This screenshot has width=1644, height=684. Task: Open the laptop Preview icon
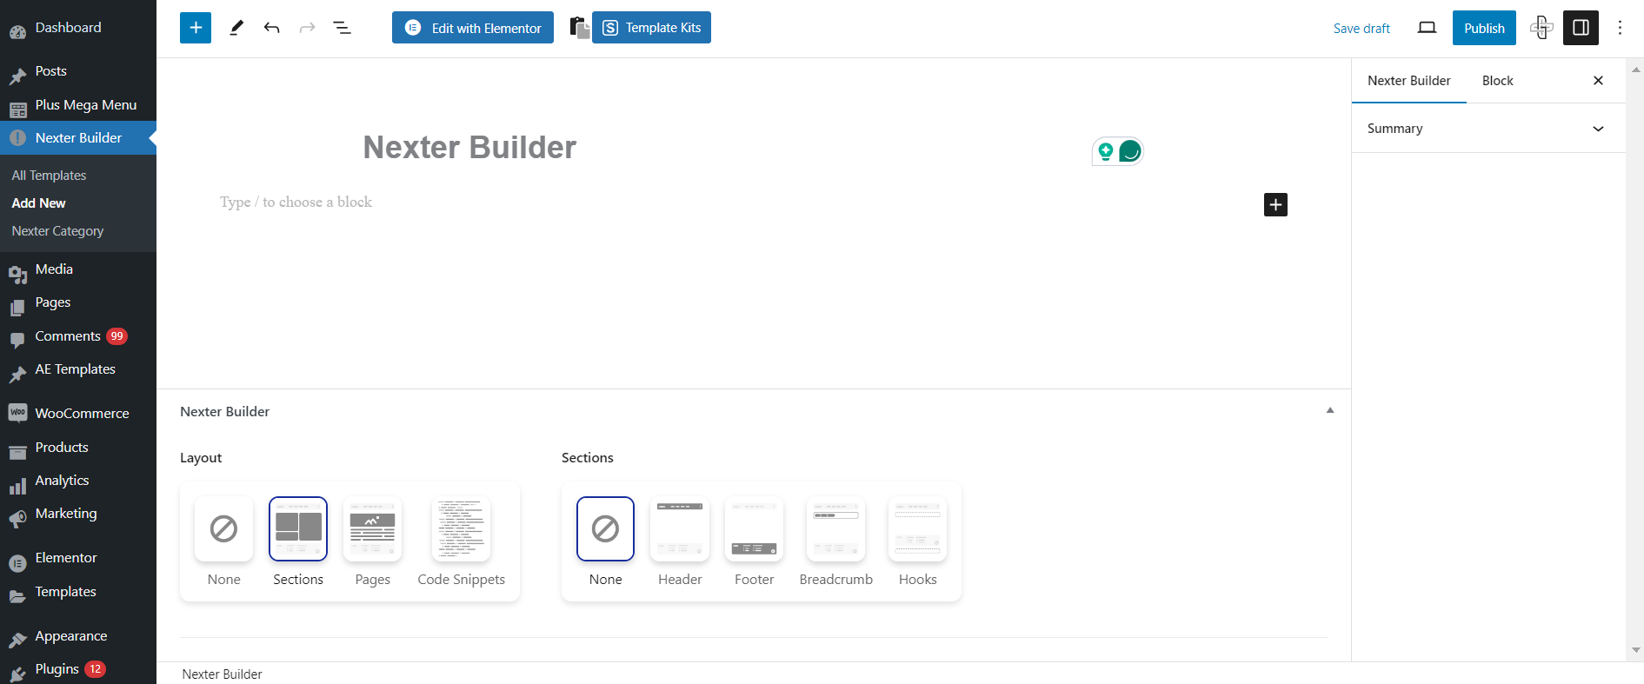tap(1427, 28)
